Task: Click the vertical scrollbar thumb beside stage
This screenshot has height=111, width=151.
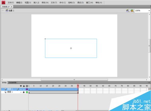Action: pos(149,46)
